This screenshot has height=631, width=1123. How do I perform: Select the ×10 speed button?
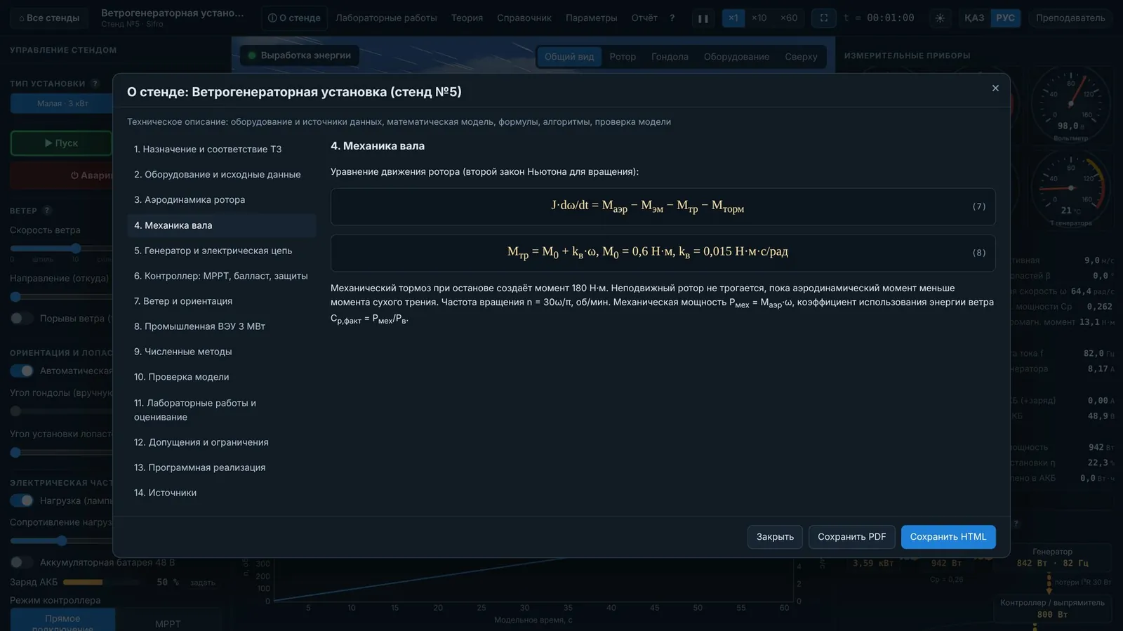coord(759,18)
